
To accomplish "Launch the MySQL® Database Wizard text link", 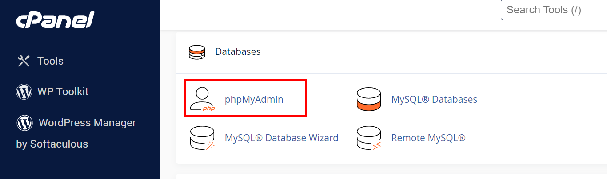I will click(281, 138).
